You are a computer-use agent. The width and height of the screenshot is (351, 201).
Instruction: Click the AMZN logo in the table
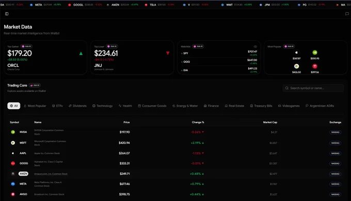click(13, 174)
